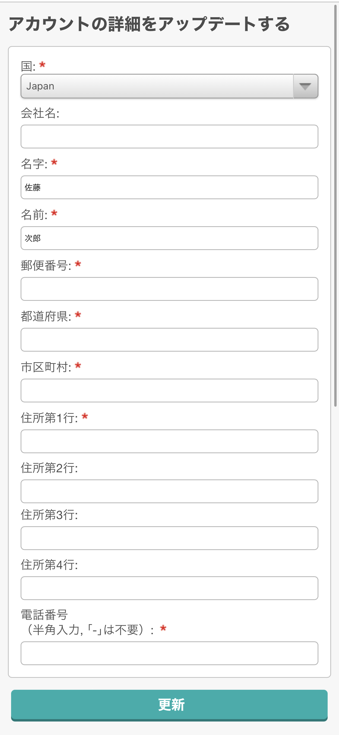Screen dimensions: 339x735
Task: Click the 住所第4行 address field
Action: click(x=169, y=588)
